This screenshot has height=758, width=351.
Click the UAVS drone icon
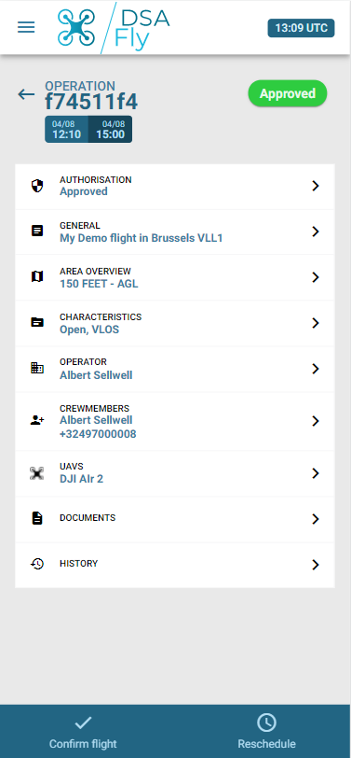coord(37,473)
